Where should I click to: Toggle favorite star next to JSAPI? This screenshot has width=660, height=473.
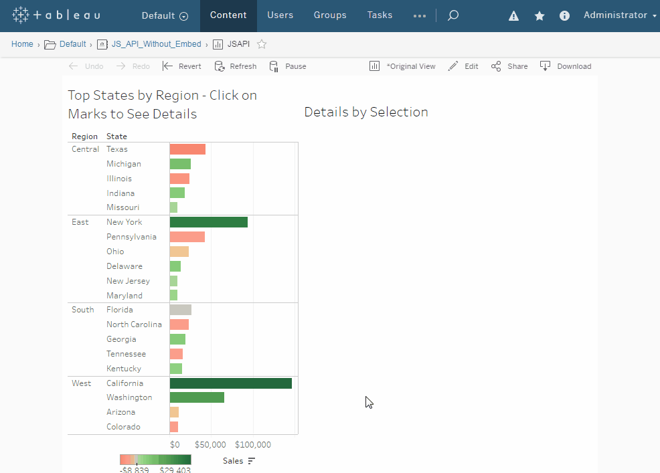(262, 44)
